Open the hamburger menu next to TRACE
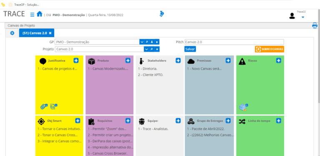Image resolution: width=320 pixels, height=156 pixels. coord(32,15)
